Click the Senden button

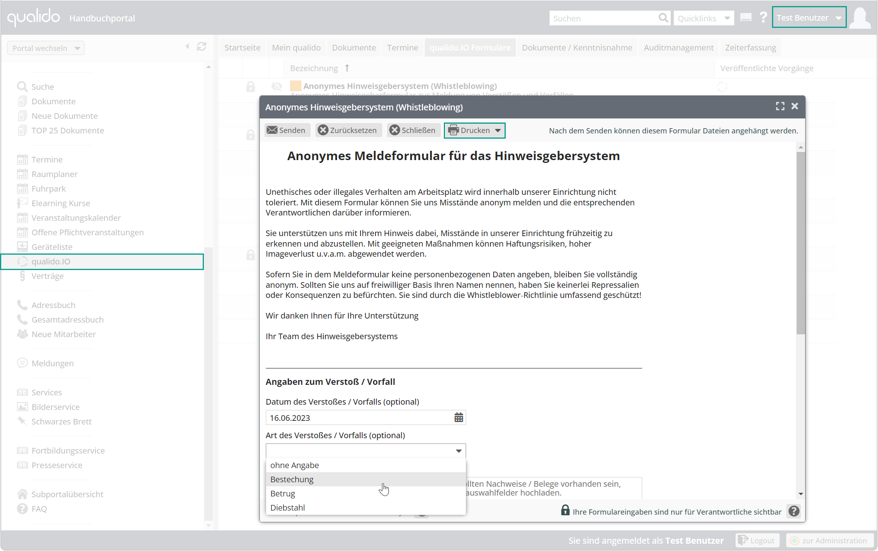click(x=287, y=130)
